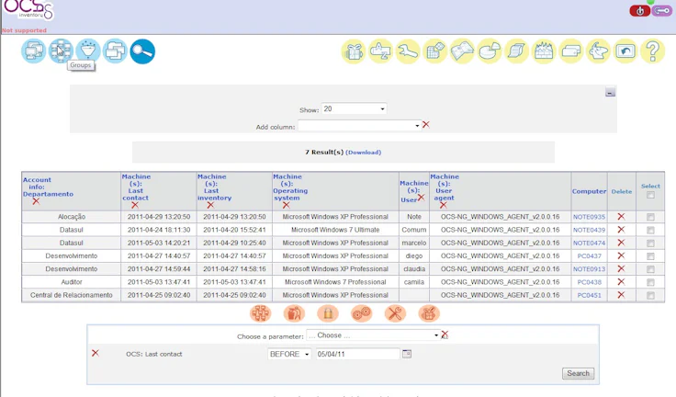Open the Groups icon

tap(61, 51)
